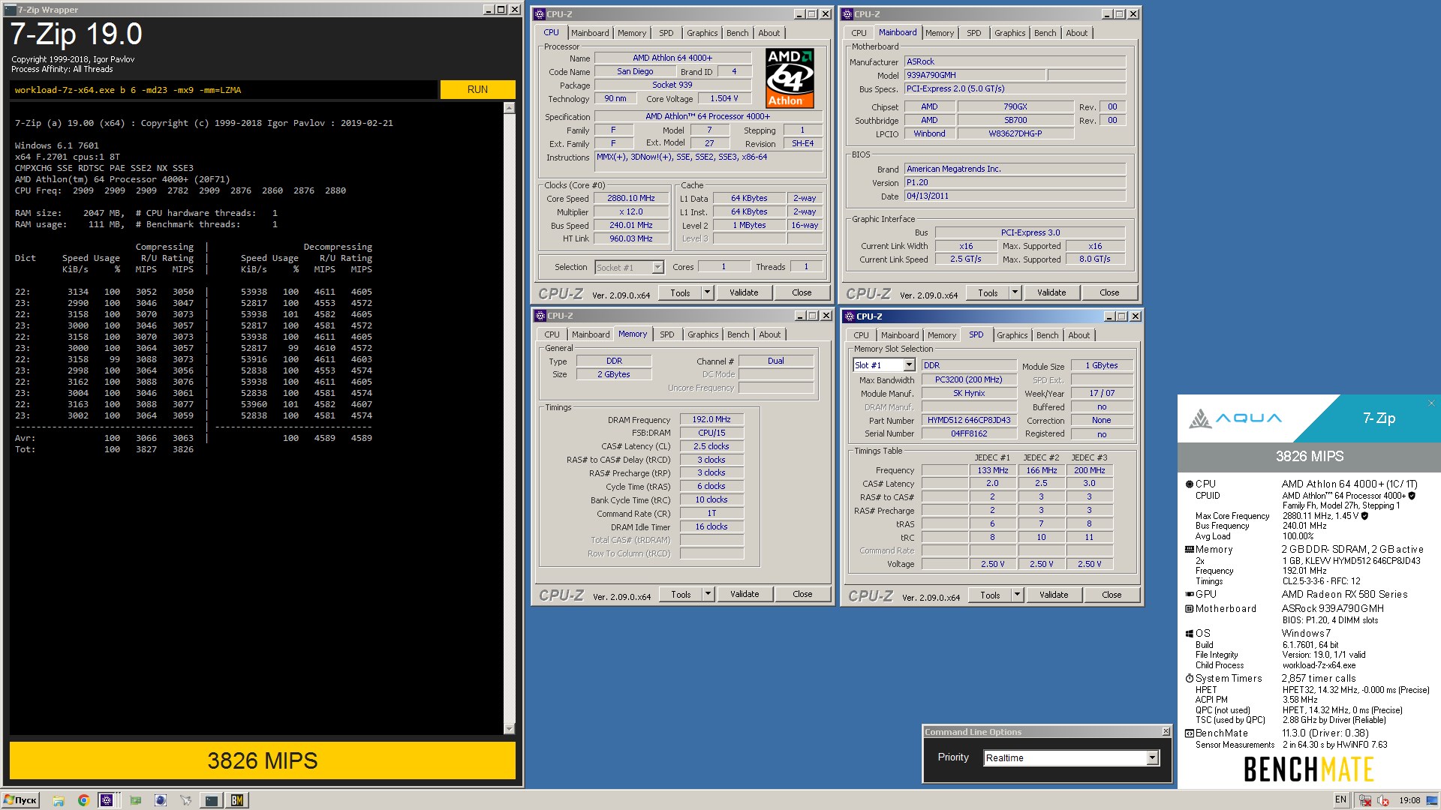Screen dimensions: 1441x810
Task: Click the muted volume tray icon
Action: [x=1382, y=800]
